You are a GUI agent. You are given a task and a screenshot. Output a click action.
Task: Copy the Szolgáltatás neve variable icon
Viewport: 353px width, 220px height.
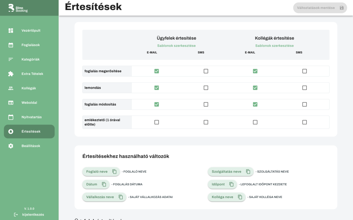click(x=248, y=172)
